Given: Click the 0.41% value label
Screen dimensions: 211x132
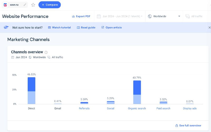Looking at the screenshot, I should pos(58,101).
